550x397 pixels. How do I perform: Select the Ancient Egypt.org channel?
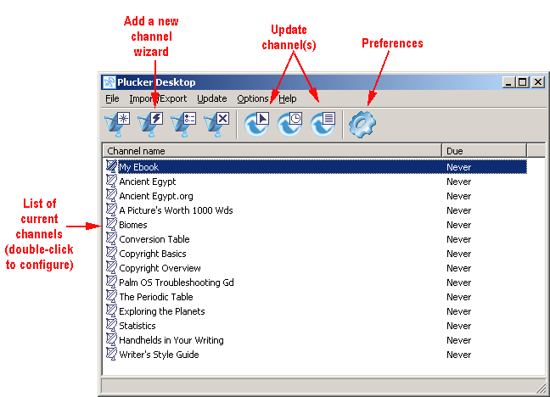click(156, 196)
